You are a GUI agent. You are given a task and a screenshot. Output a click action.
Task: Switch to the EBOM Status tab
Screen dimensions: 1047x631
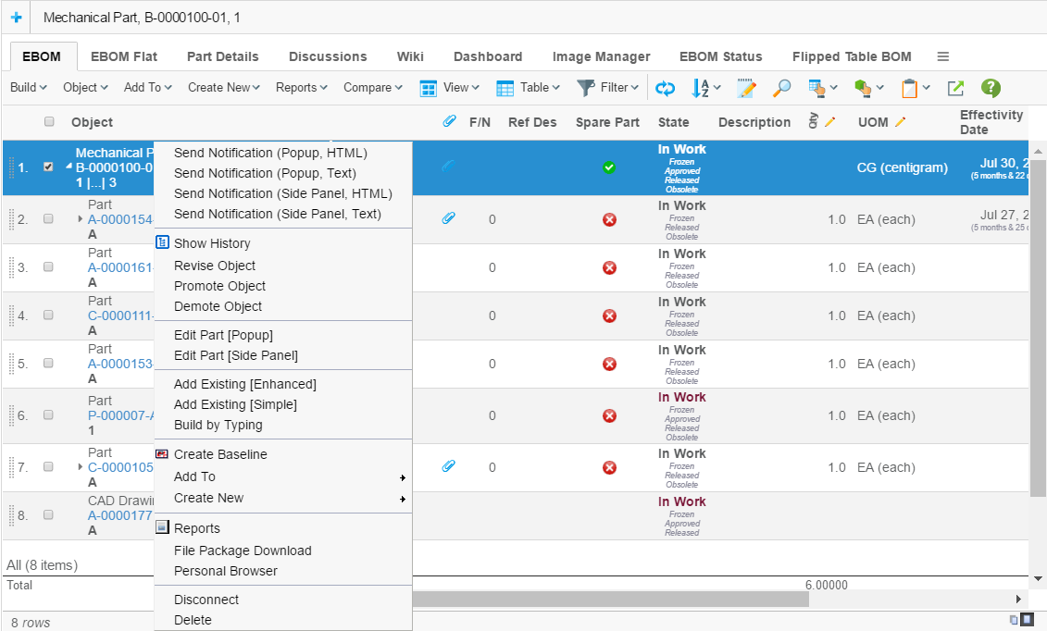[720, 56]
